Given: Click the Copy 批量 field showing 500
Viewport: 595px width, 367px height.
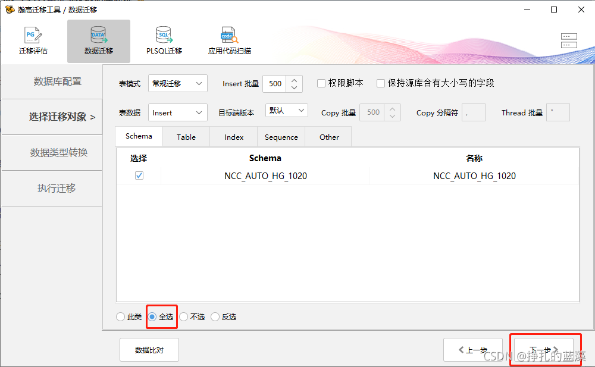Looking at the screenshot, I should point(372,112).
